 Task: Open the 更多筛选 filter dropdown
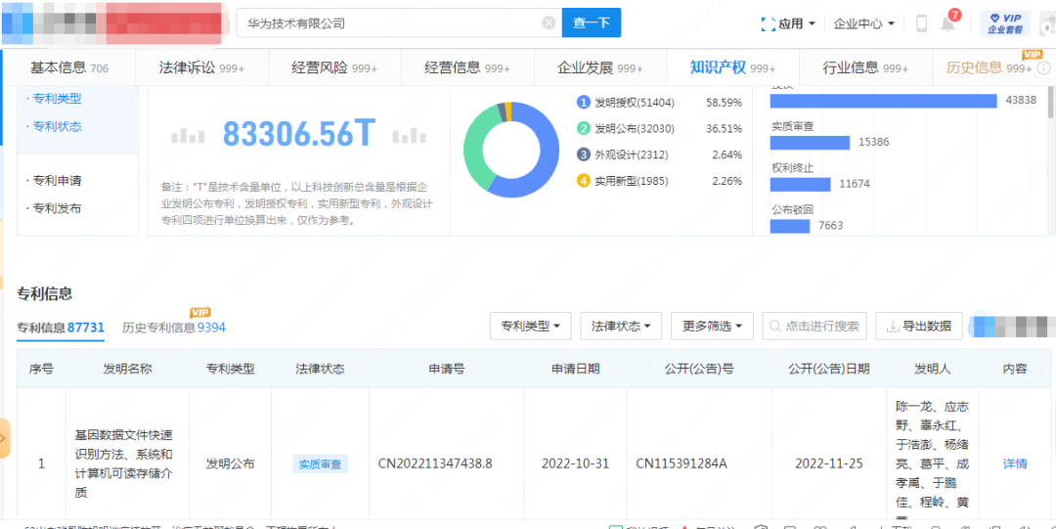click(712, 327)
